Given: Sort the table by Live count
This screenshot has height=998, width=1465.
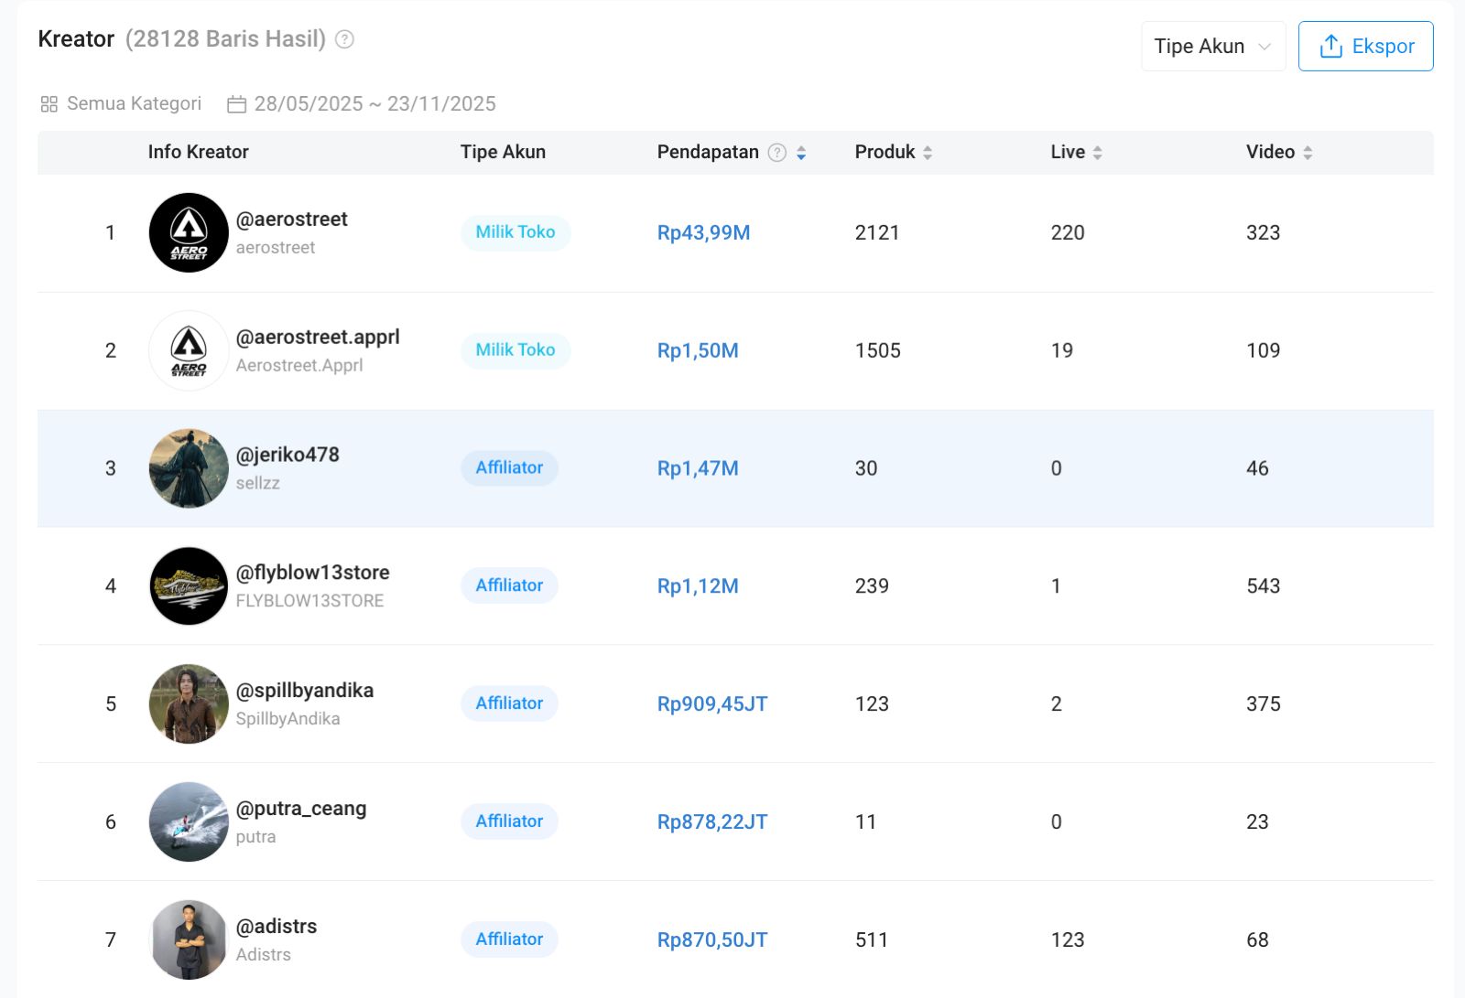Looking at the screenshot, I should coord(1097,153).
